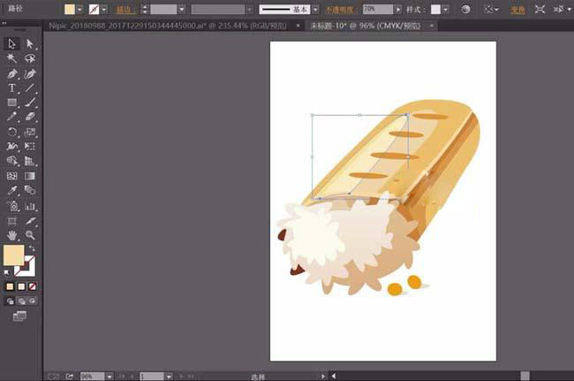
Task: Select the Direct Selection tool
Action: [x=30, y=44]
